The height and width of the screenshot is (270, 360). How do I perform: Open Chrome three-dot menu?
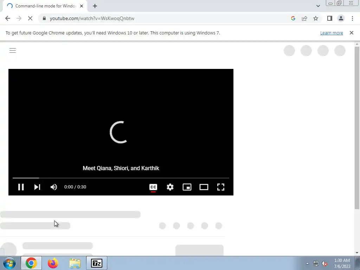point(352,18)
